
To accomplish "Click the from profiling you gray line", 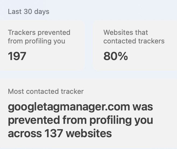I will click(x=37, y=41).
